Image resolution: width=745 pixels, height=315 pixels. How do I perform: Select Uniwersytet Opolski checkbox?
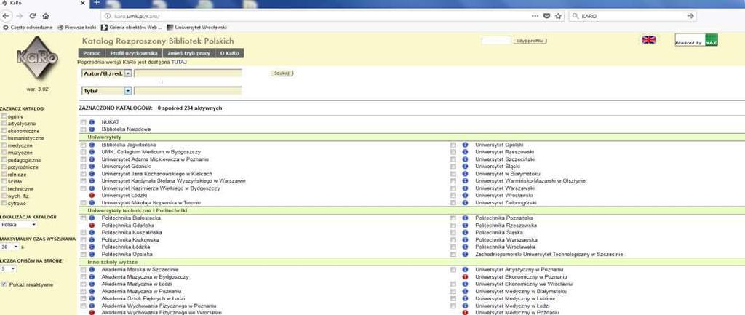pyautogui.click(x=453, y=145)
